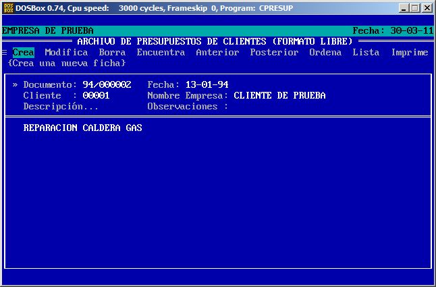Viewport: 436px width, 287px height.
Task: Click the Fecha field showing 13-01-94
Action: pos(207,85)
